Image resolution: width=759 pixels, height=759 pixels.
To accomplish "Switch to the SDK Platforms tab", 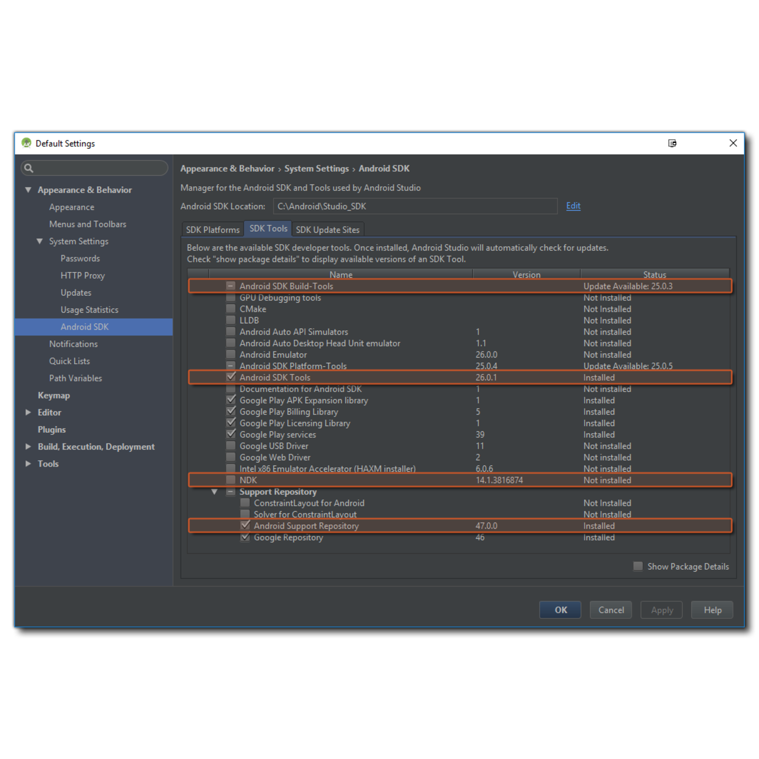I will tap(212, 229).
